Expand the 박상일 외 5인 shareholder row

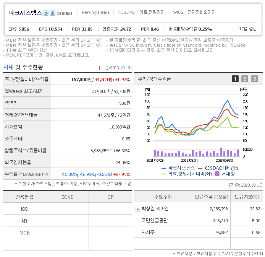[x=138, y=209]
